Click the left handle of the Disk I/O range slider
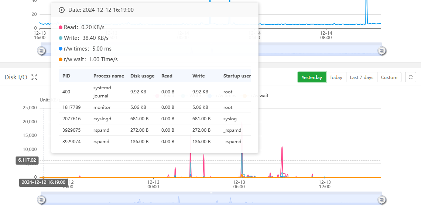The image size is (421, 210). 42,200
